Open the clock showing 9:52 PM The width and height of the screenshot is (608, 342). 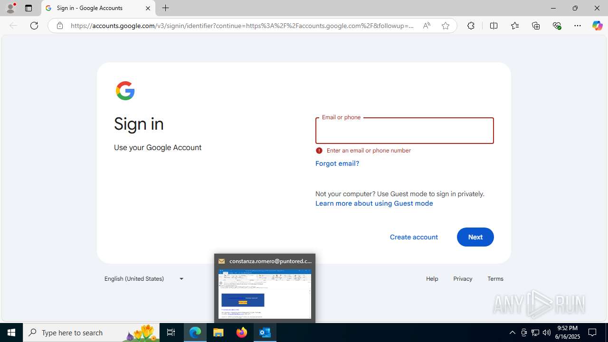point(567,332)
